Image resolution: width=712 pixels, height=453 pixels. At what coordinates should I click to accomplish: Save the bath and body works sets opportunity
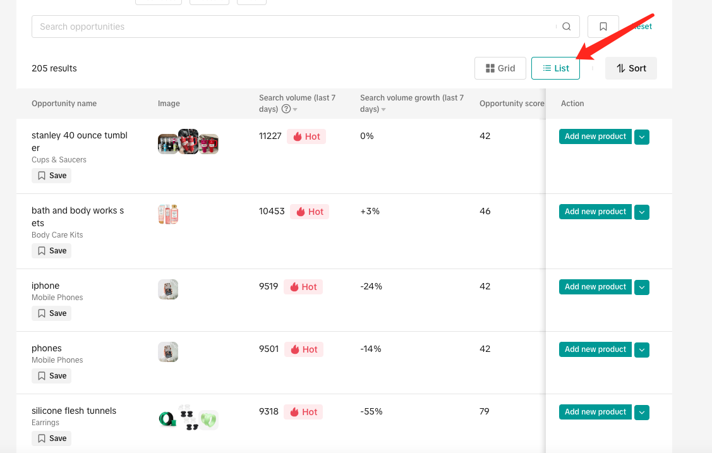pyautogui.click(x=52, y=251)
